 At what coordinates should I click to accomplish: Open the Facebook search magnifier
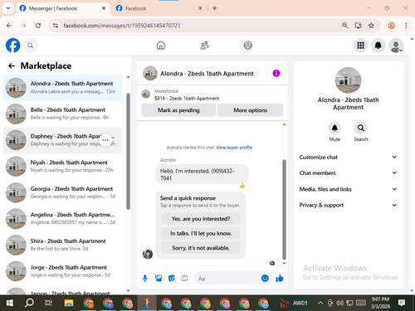click(31, 46)
